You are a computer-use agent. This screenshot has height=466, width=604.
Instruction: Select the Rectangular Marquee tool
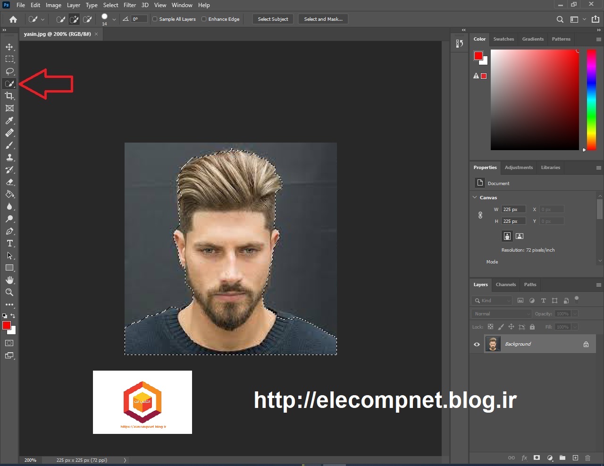click(9, 59)
